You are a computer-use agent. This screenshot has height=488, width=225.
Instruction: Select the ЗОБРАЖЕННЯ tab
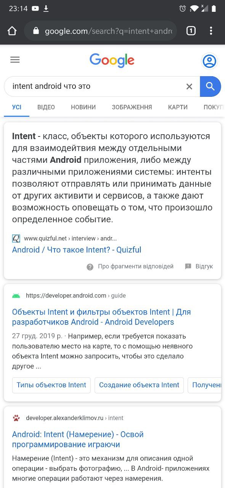coord(132,107)
